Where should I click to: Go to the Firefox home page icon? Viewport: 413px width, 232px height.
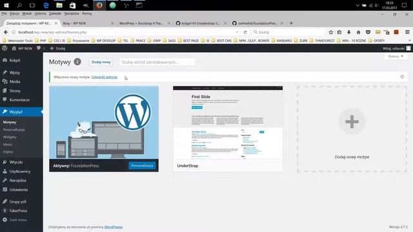[358, 32]
